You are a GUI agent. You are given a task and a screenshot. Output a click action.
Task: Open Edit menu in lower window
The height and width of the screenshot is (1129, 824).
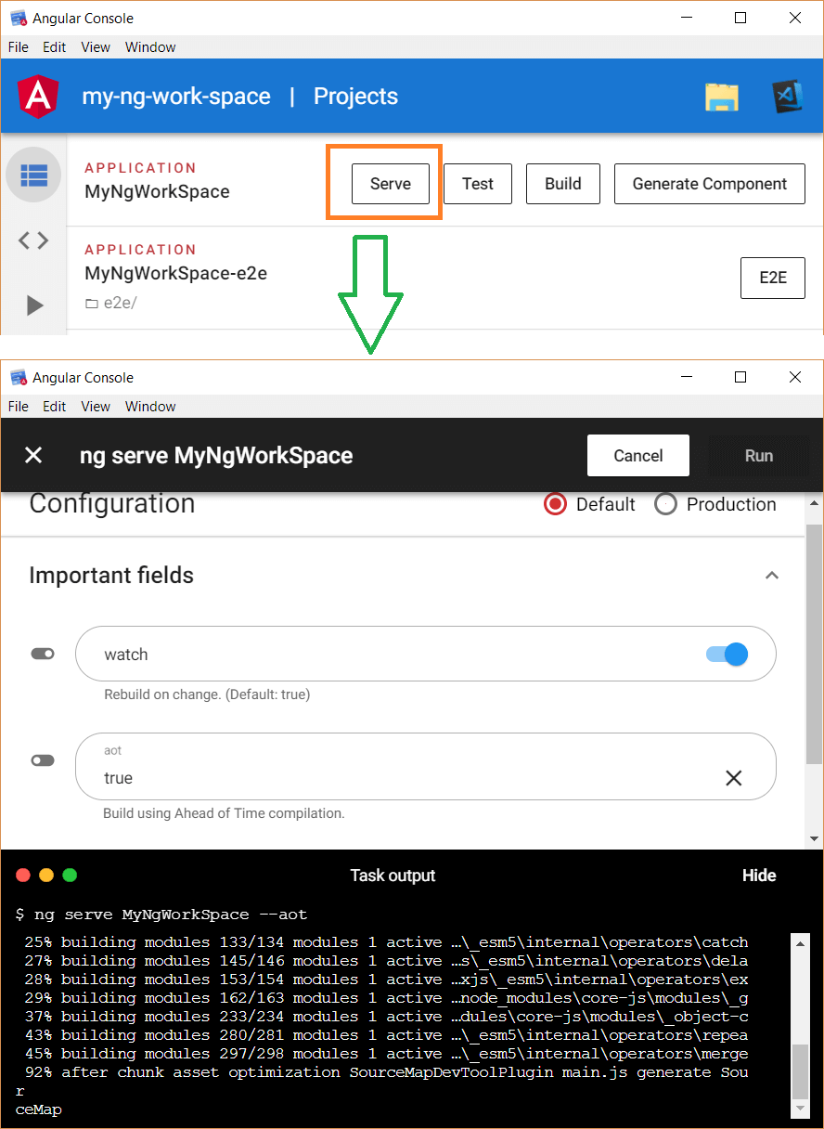[55, 407]
